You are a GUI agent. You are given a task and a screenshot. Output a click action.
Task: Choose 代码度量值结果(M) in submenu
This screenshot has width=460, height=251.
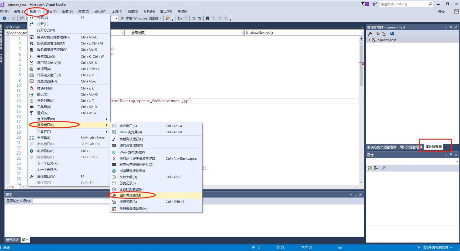pyautogui.click(x=156, y=209)
